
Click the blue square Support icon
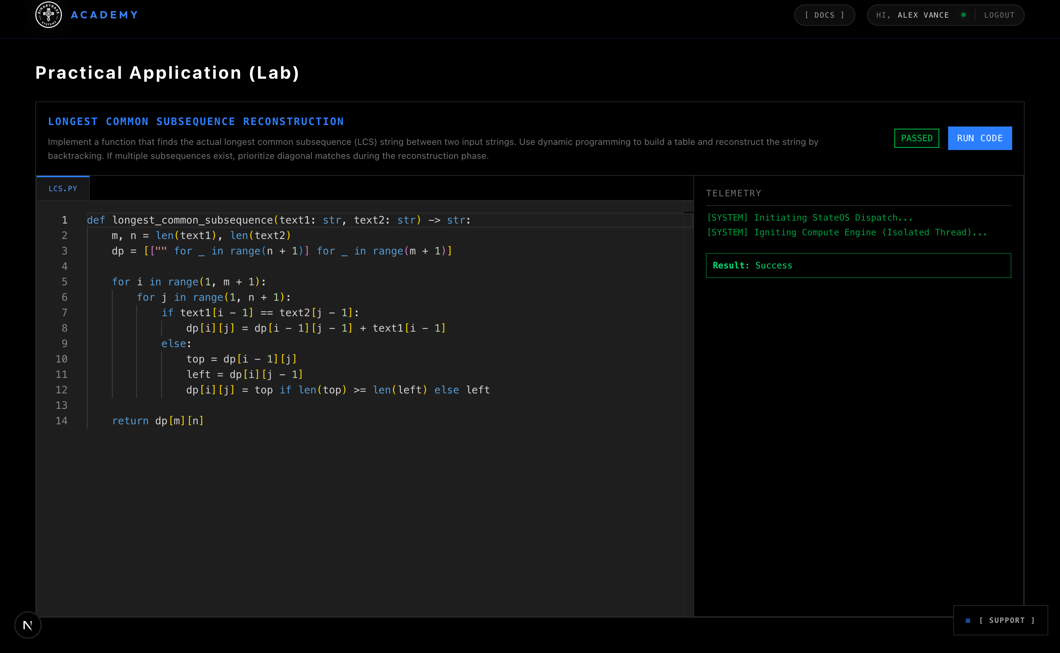pos(968,621)
